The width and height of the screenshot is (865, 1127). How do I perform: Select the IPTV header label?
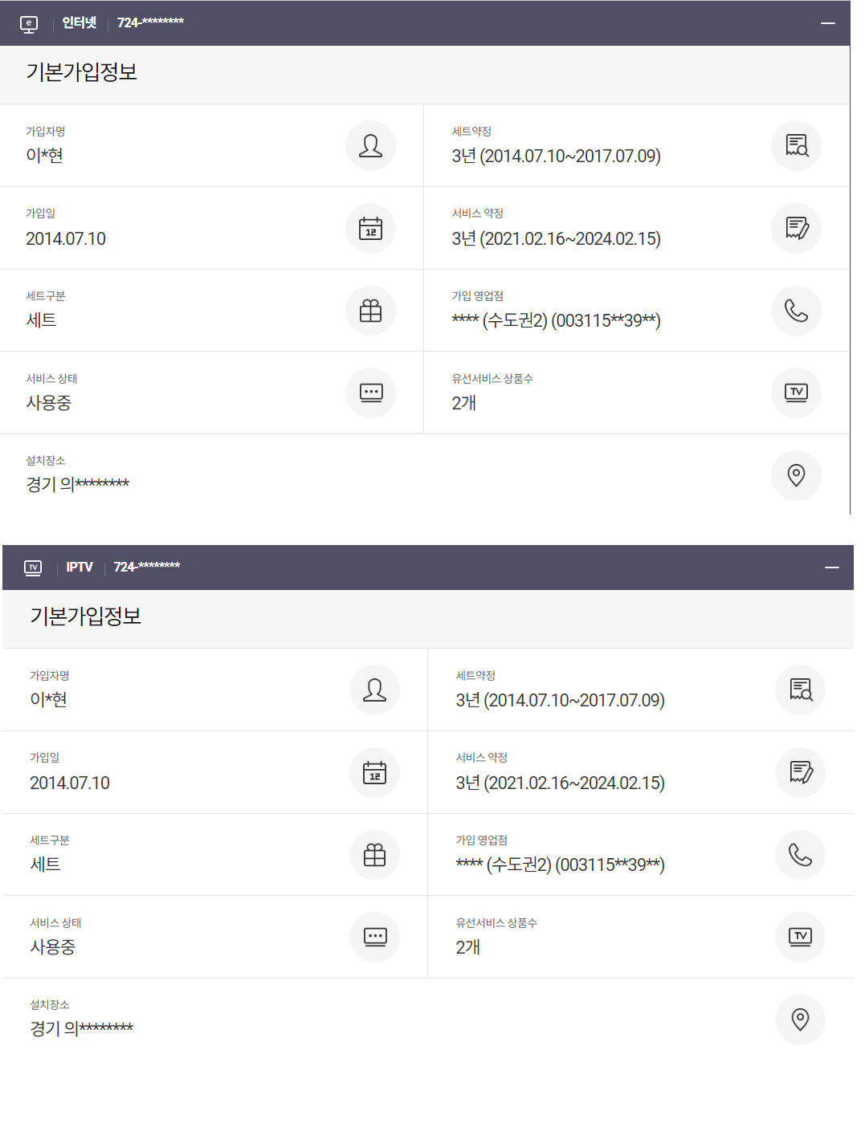tap(80, 568)
